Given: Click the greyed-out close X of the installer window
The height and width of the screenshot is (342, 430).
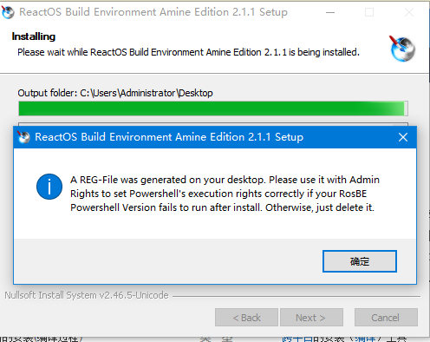Looking at the screenshot, I should [409, 12].
